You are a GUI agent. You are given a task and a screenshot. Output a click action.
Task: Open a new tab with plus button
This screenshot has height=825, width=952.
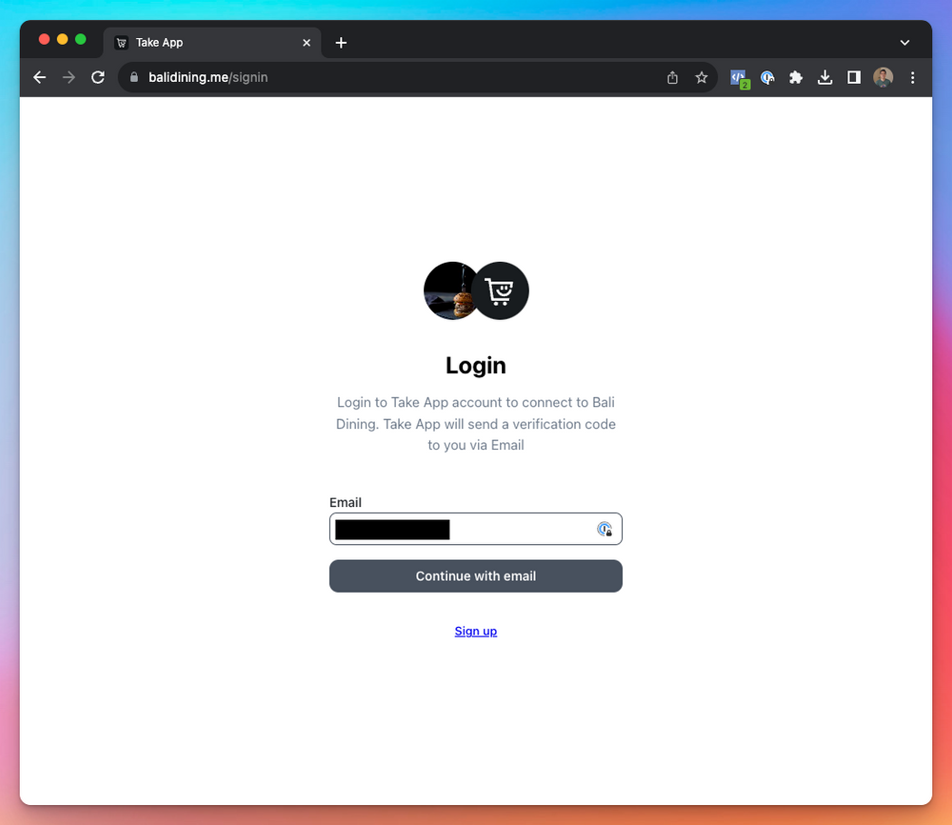[x=341, y=43]
